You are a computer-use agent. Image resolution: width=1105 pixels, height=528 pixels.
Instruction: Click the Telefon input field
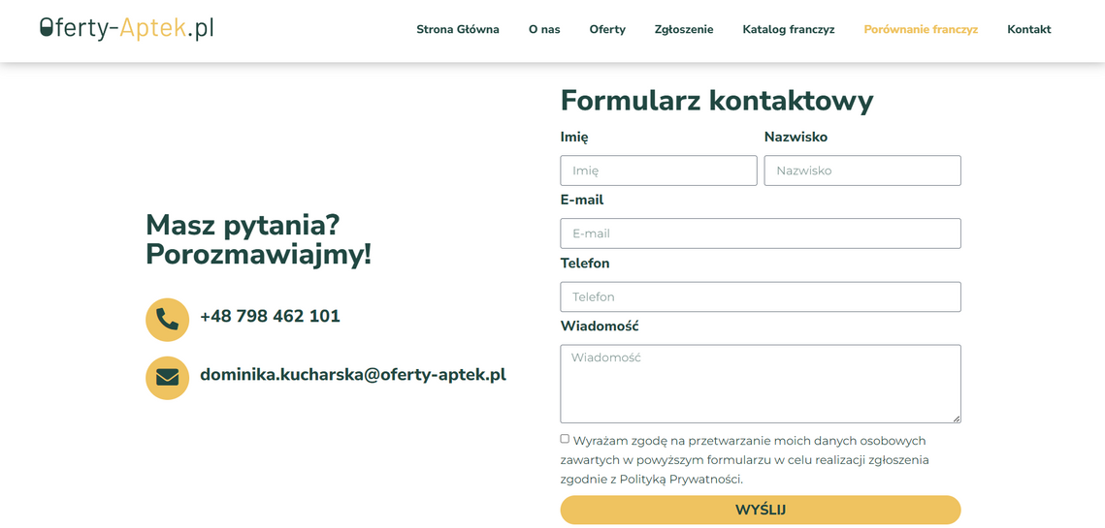coord(760,296)
